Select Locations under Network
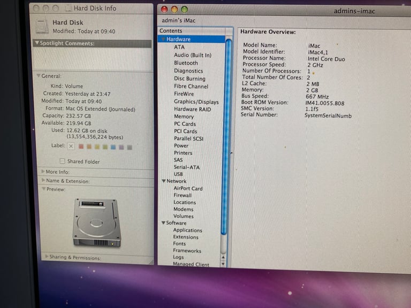Screen dimensions: 411x308 (x=185, y=202)
